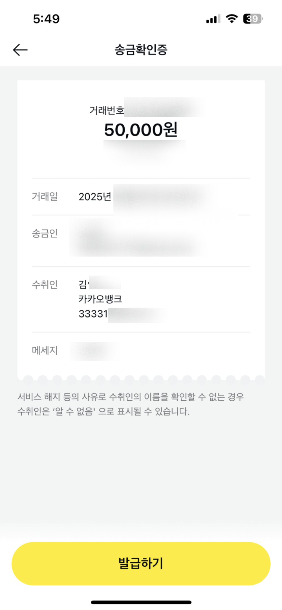Tap the 송금확인증 page title
Screen dimensions: 282x610
coord(141,50)
